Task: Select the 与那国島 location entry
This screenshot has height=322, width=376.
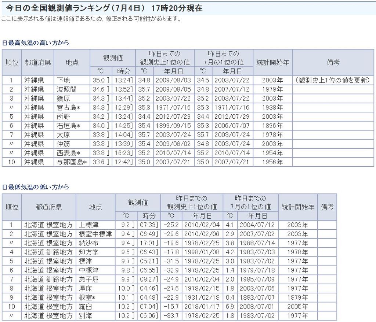Action: 72,162
